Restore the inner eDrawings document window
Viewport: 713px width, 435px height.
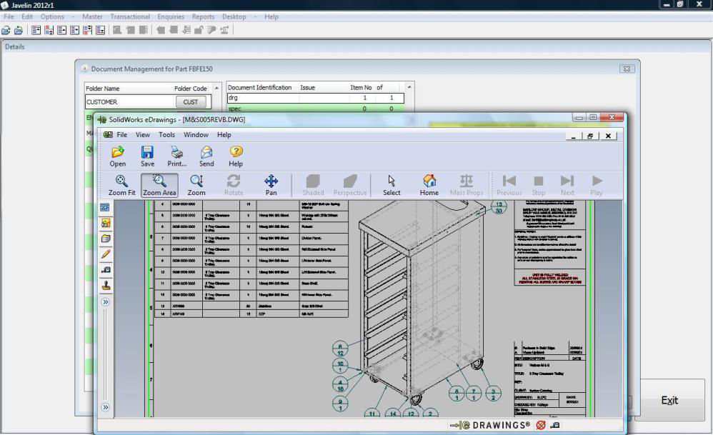(x=590, y=136)
